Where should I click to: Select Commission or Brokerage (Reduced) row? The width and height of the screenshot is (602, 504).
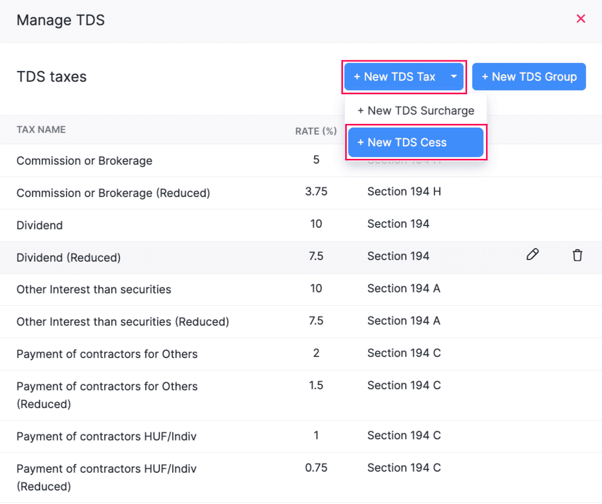tap(113, 193)
